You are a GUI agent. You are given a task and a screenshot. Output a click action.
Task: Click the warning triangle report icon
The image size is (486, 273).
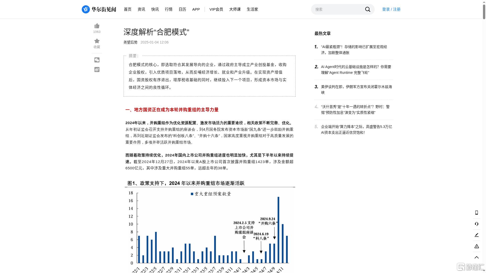point(476,246)
